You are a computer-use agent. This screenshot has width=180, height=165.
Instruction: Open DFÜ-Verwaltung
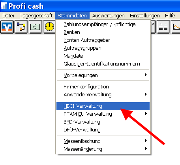click(103, 130)
